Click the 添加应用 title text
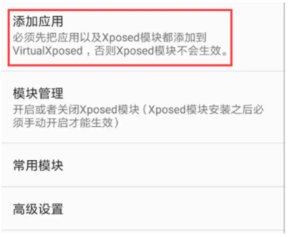The image size is (288, 237). [x=38, y=21]
